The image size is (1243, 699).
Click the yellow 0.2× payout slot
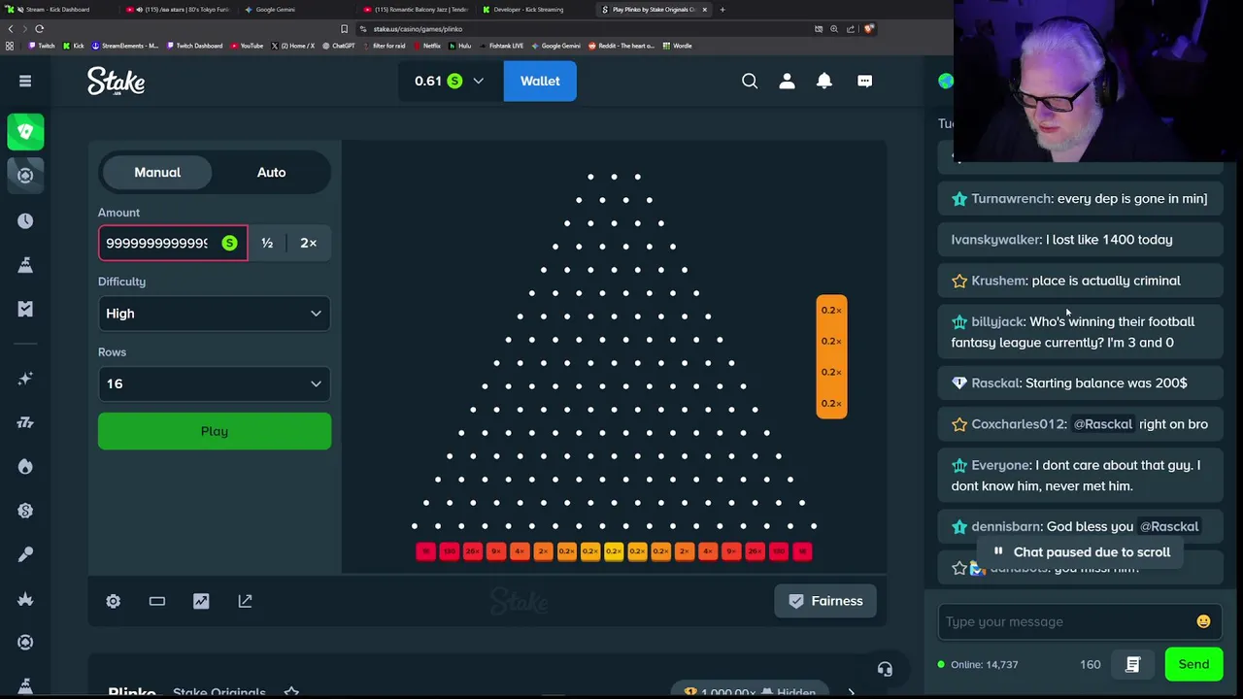613,551
